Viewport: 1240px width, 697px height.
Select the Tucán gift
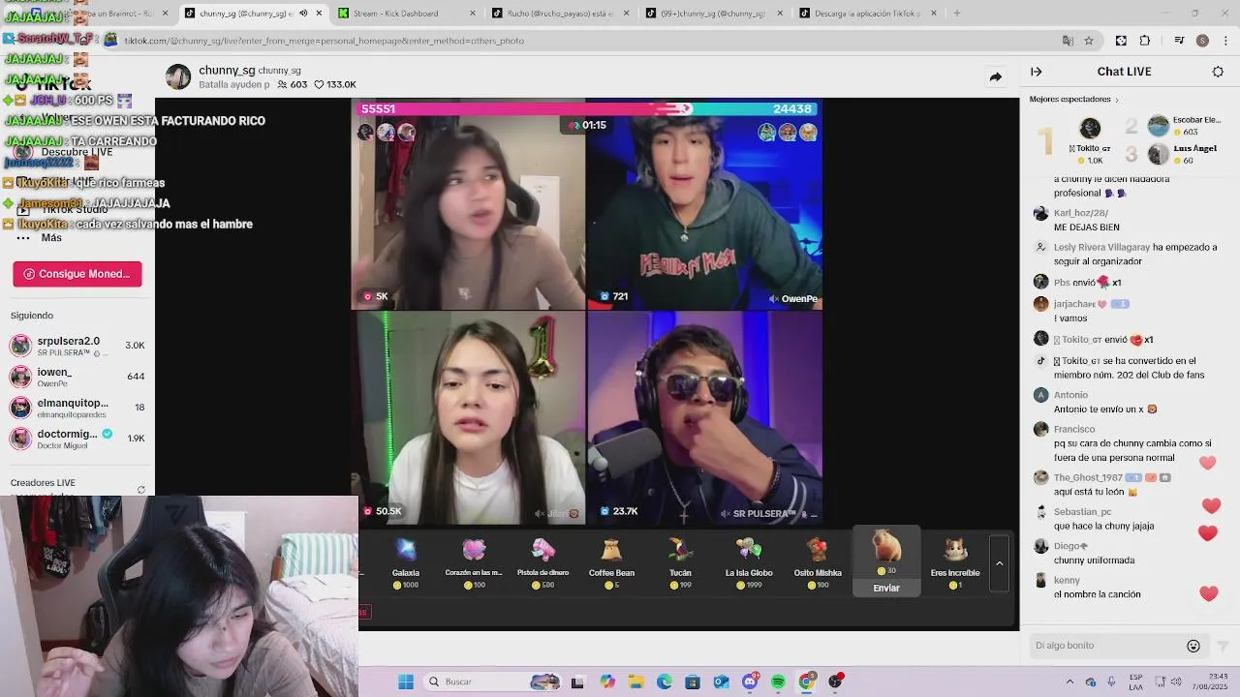[680, 563]
